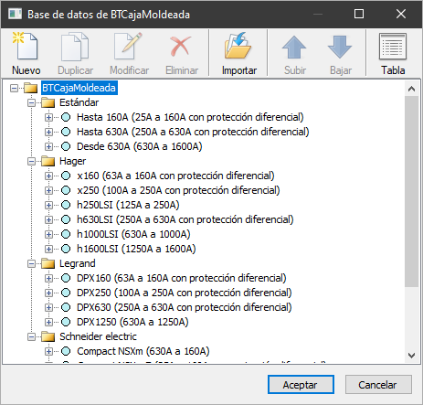Viewport: 423px width, 405px height.
Task: Click the Duplicar toolbar icon
Action: tap(75, 47)
